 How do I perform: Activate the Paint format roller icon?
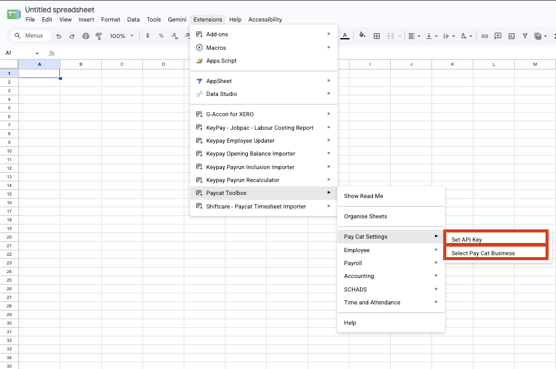pyautogui.click(x=99, y=36)
